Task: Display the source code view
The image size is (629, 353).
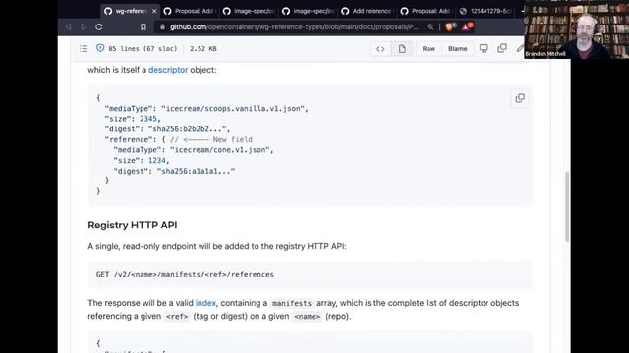Action: (380, 49)
